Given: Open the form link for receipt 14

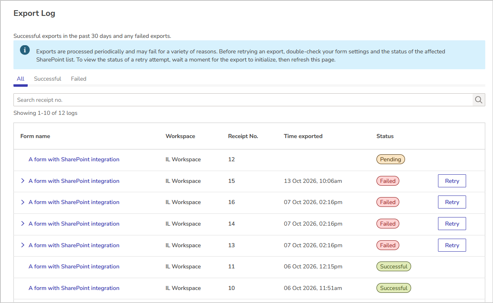Looking at the screenshot, I should point(74,224).
